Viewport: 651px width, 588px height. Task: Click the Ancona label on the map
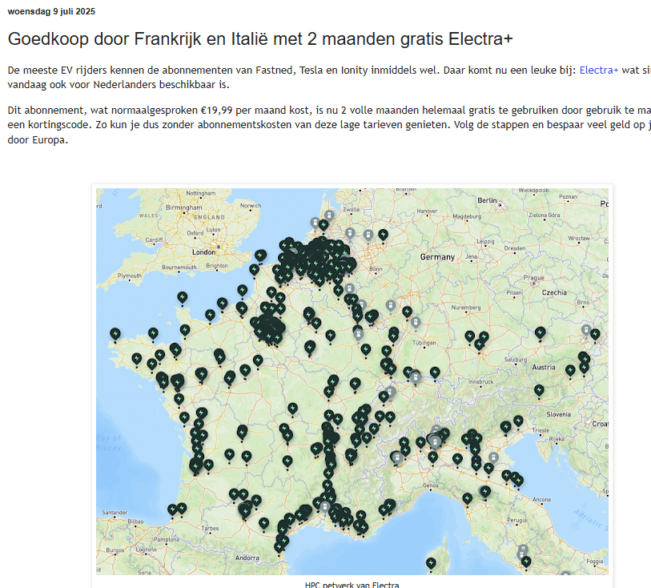point(541,500)
